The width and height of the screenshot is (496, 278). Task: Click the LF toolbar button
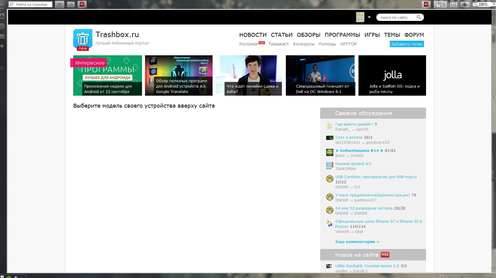[x=71, y=4]
